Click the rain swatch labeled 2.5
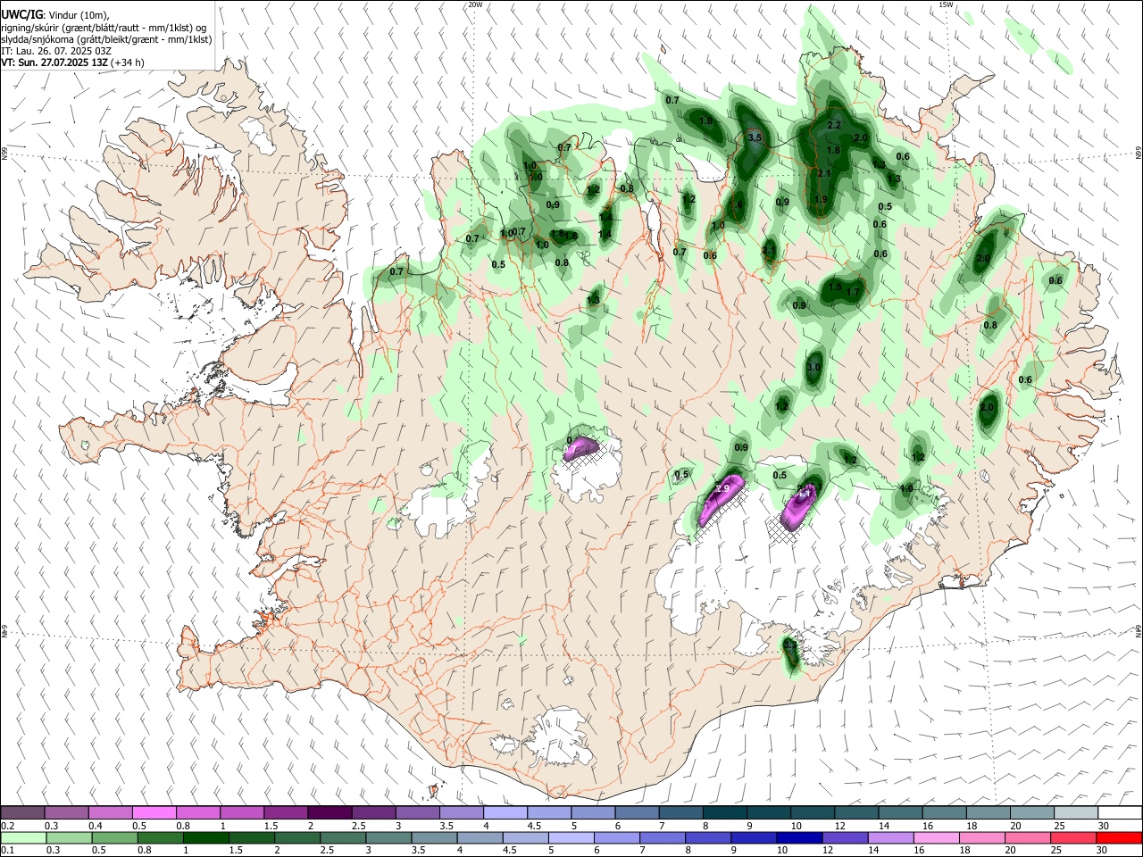The width and height of the screenshot is (1143, 857). (x=343, y=838)
